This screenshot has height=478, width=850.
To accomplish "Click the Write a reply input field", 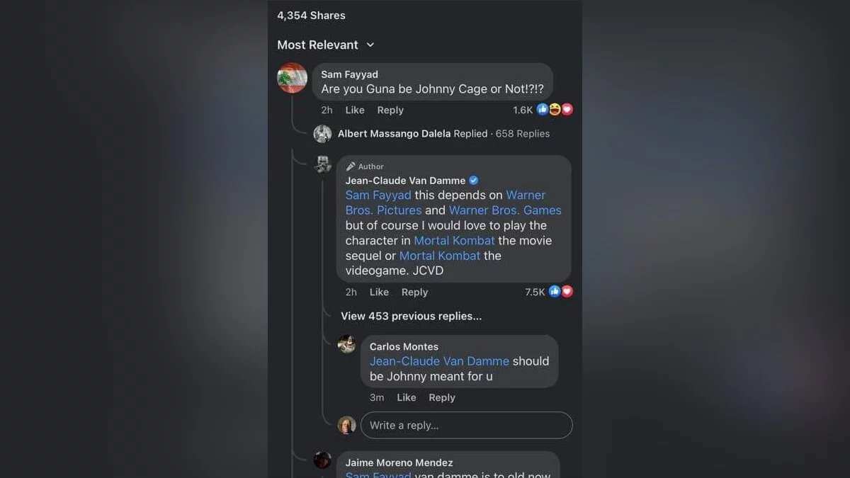I will click(466, 426).
